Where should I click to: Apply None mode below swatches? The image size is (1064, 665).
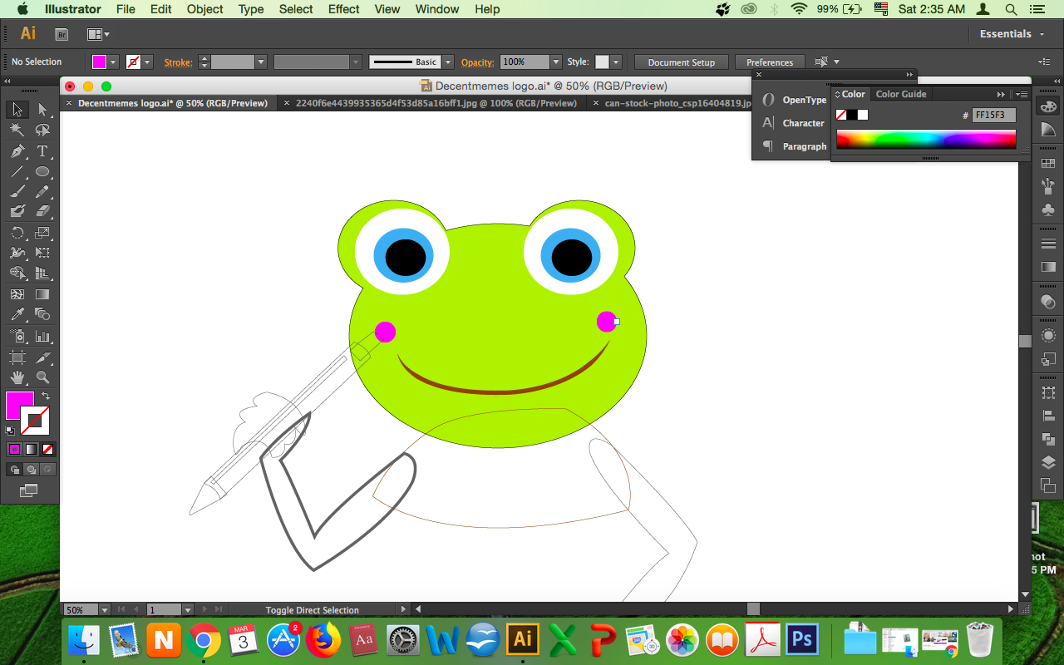[48, 449]
